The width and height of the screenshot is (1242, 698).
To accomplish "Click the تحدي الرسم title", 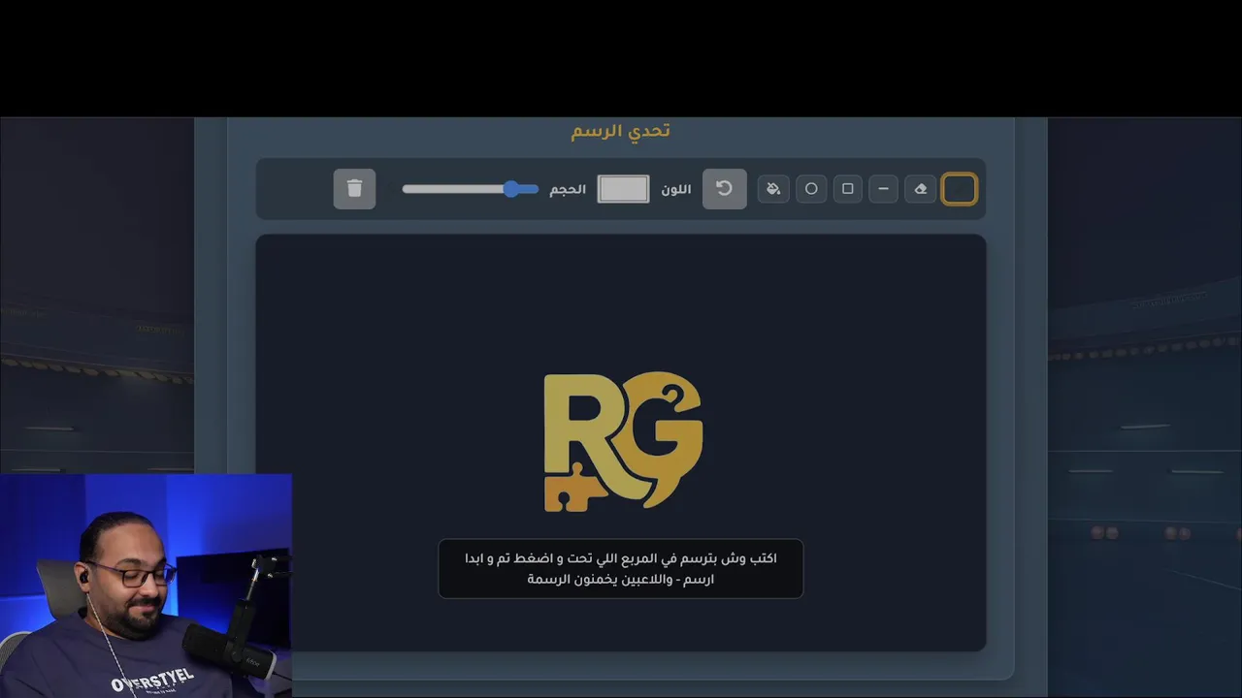I will point(621,131).
